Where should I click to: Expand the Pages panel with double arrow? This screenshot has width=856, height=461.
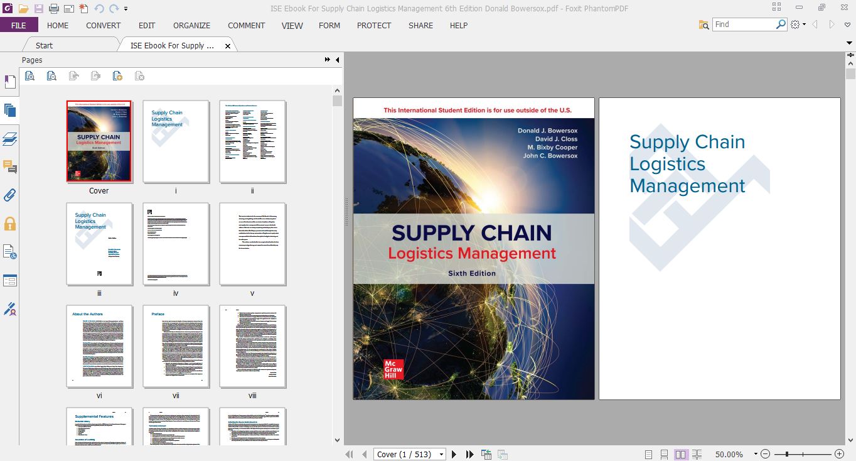[328, 60]
